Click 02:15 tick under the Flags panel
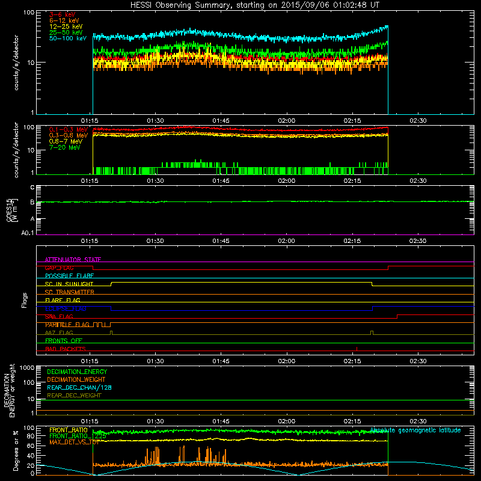 pos(352,361)
